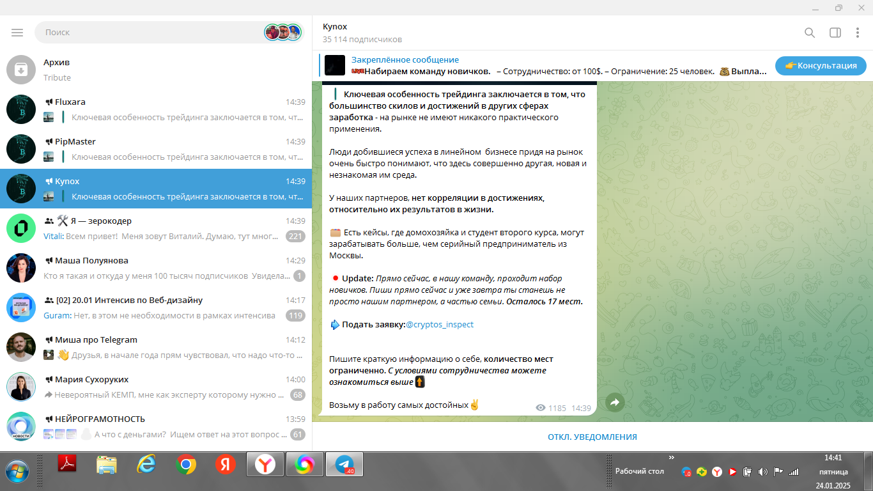Image resolution: width=873 pixels, height=491 pixels.
Task: Select the Kynox channel in chat list
Action: point(156,189)
